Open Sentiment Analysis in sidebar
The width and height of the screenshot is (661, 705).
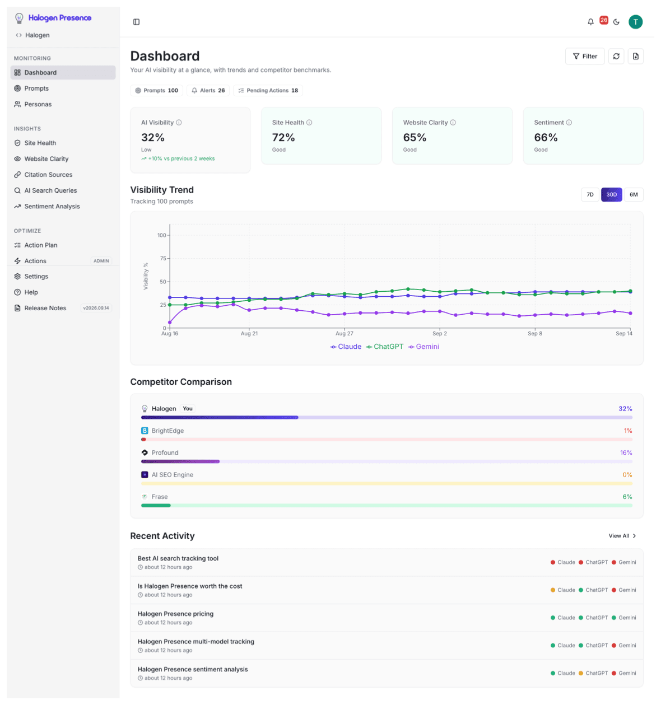[63, 206]
